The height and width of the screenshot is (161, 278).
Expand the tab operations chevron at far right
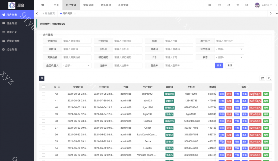pyautogui.click(x=276, y=14)
